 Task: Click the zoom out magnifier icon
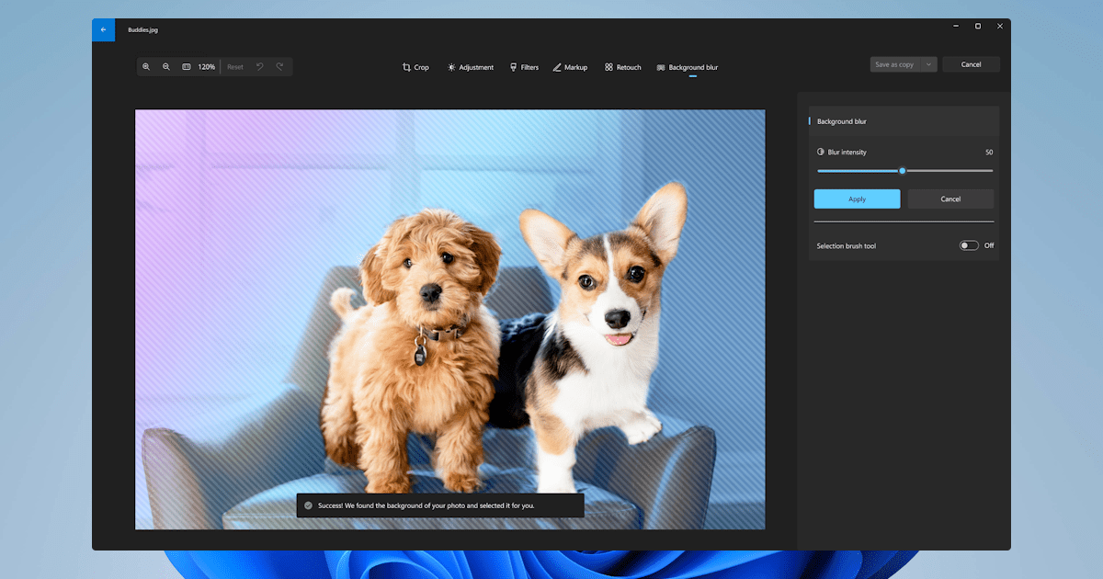(166, 67)
